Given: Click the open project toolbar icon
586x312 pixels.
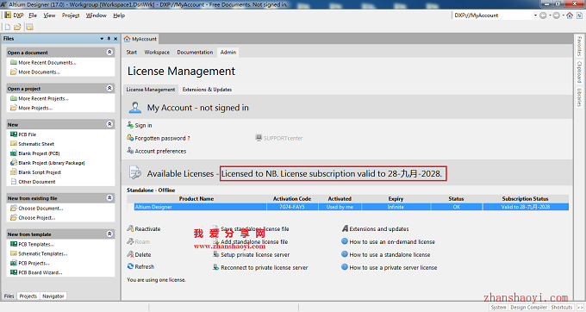Looking at the screenshot, I should point(29,27).
